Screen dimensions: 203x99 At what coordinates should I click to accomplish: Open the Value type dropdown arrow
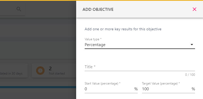[192, 44]
